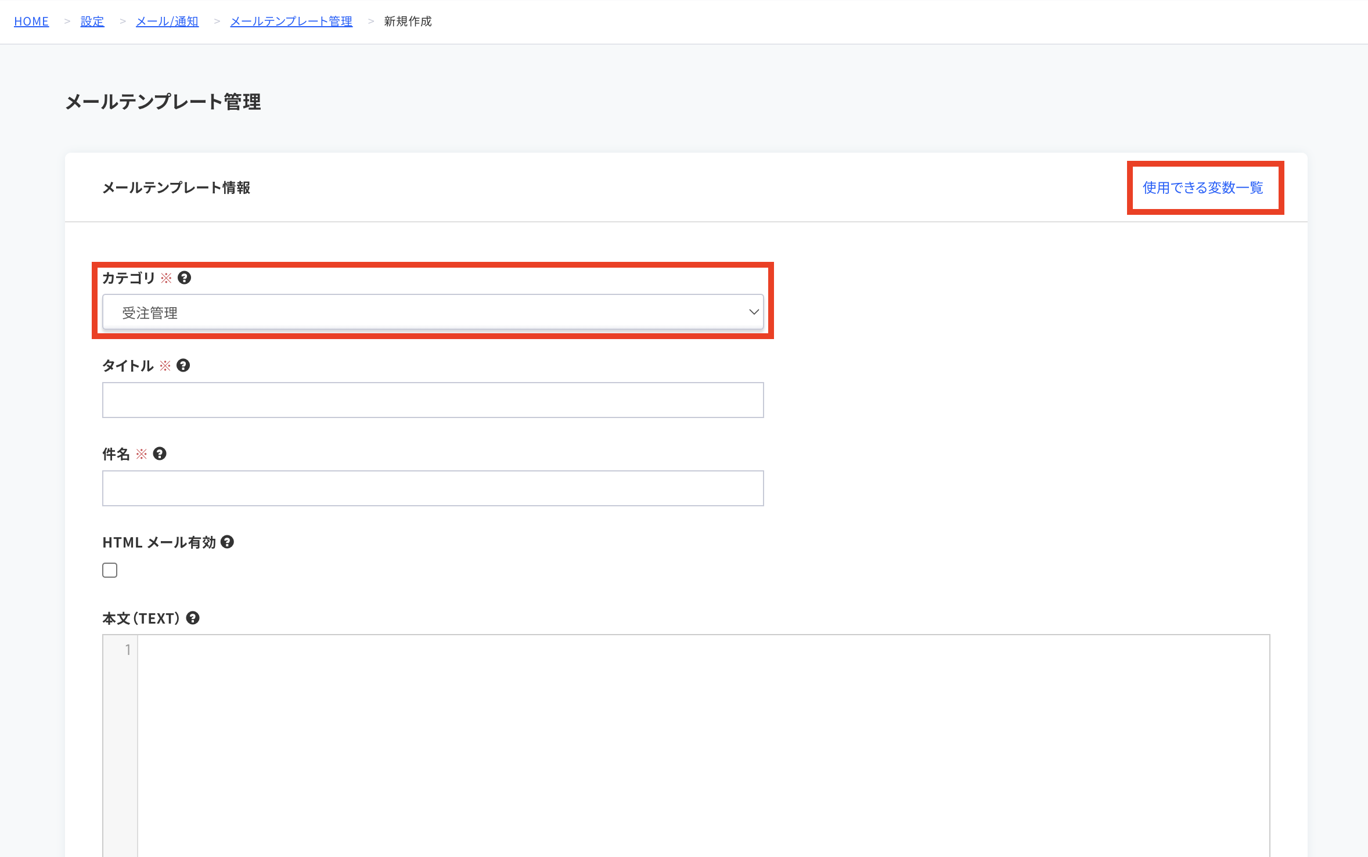Viewport: 1368px width, 857px height.
Task: Open the 設定 breadcrumb link
Action: pos(92,21)
